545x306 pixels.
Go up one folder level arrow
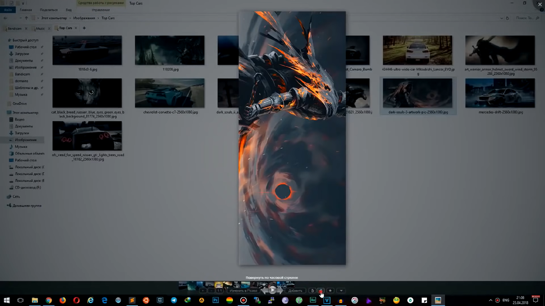26,18
